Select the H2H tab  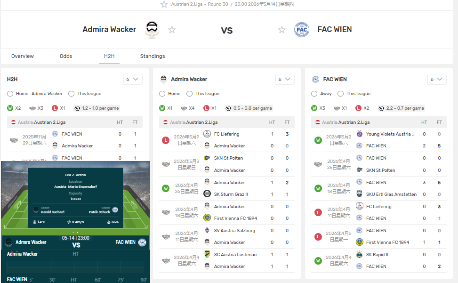109,56
